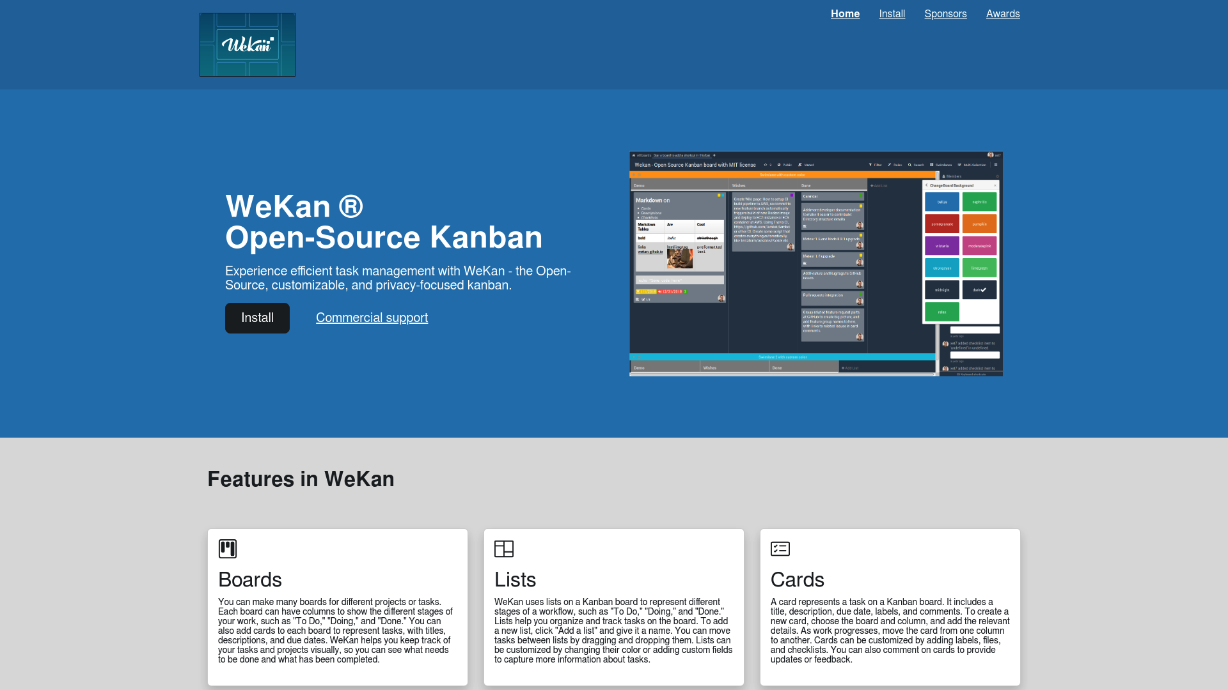Viewport: 1228px width, 690px height.
Task: Click the Lists description paragraph
Action: pos(613,631)
